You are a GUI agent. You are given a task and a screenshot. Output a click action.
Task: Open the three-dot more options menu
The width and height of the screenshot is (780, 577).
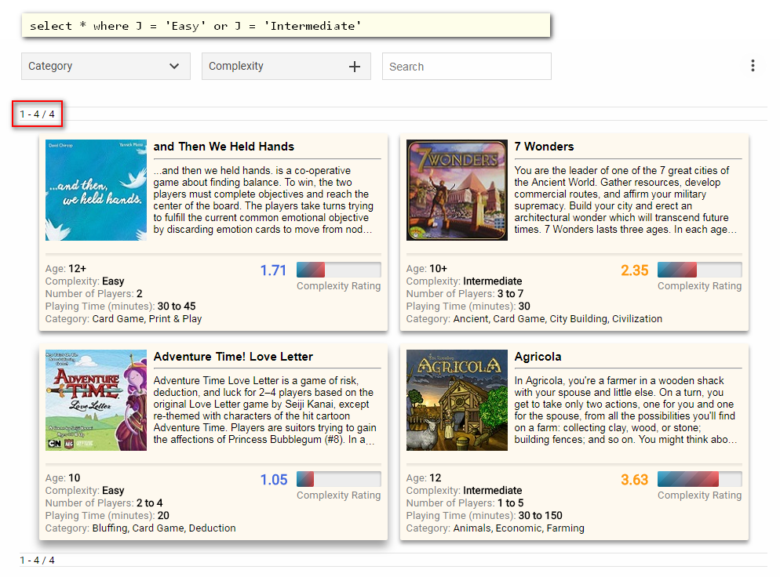point(753,66)
